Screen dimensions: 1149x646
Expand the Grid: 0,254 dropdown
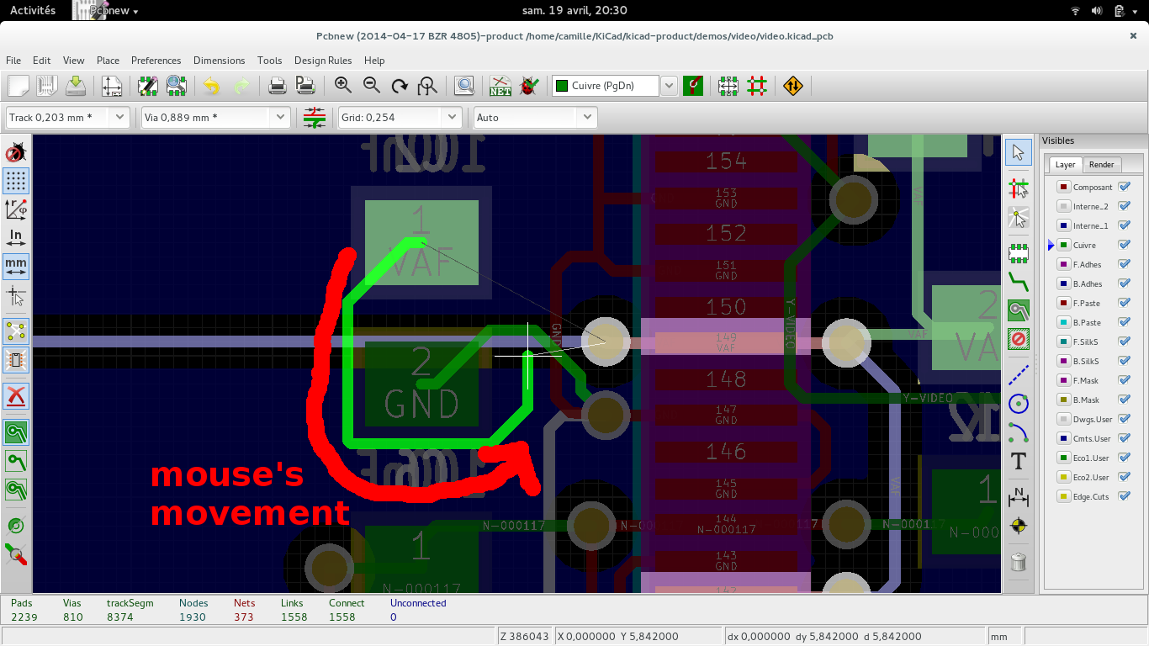pyautogui.click(x=452, y=118)
